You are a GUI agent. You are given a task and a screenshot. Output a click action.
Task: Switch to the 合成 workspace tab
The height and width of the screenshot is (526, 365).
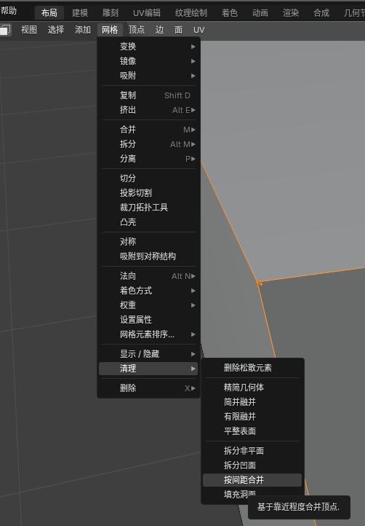tap(321, 13)
